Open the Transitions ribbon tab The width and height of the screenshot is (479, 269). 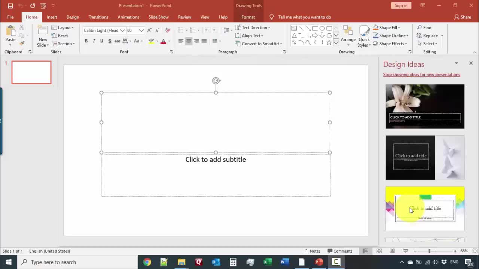point(98,17)
